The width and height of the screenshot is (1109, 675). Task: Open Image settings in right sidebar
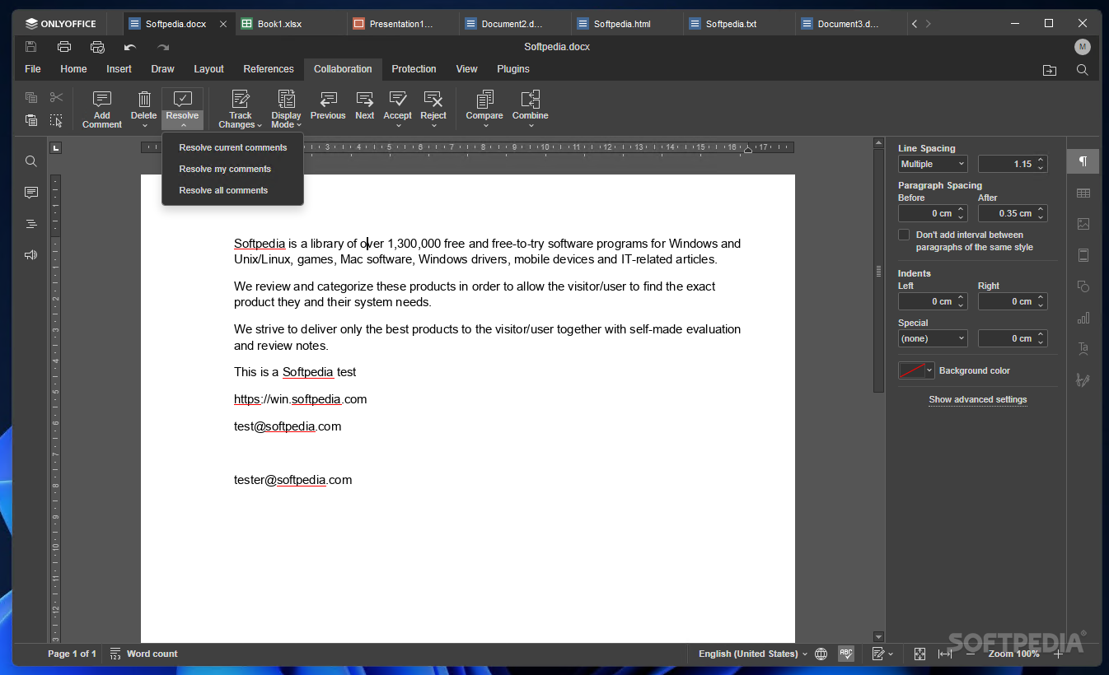1083,224
